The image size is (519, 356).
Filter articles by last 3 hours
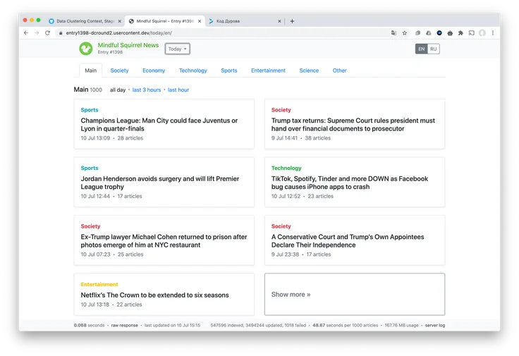point(147,90)
